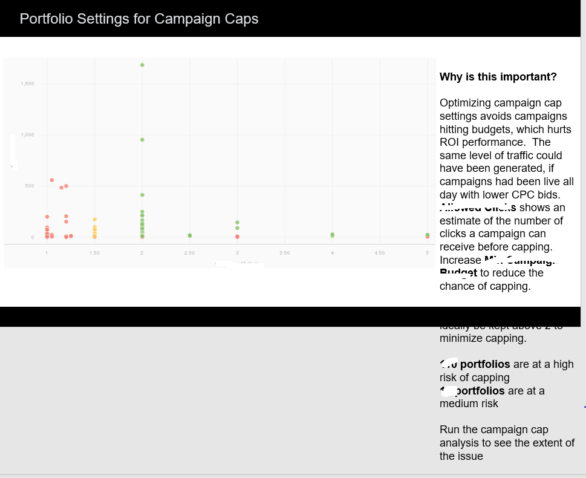Click the 1,500 y-axis label

pyautogui.click(x=28, y=83)
